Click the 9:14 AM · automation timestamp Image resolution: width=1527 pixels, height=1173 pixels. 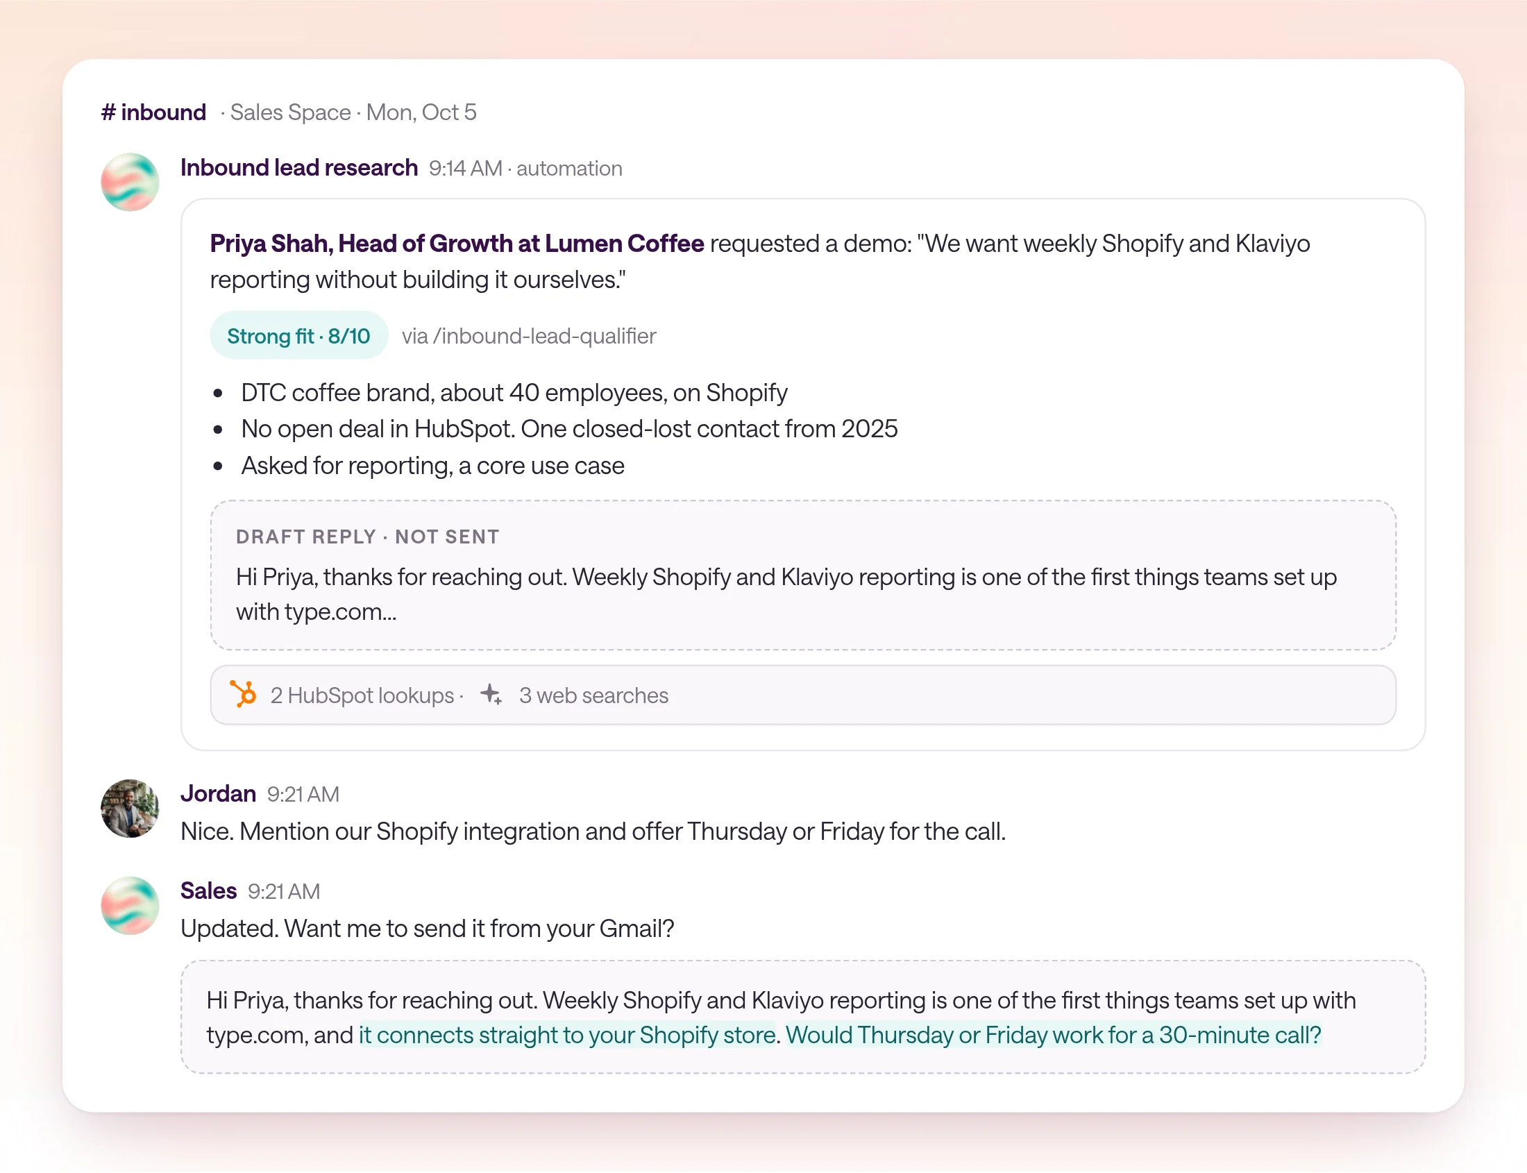(x=525, y=169)
